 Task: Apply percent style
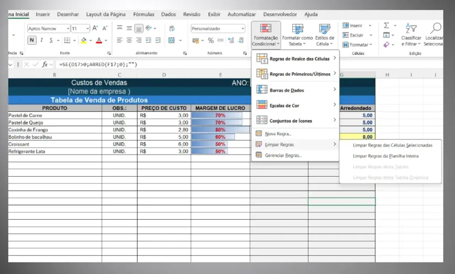(x=211, y=40)
